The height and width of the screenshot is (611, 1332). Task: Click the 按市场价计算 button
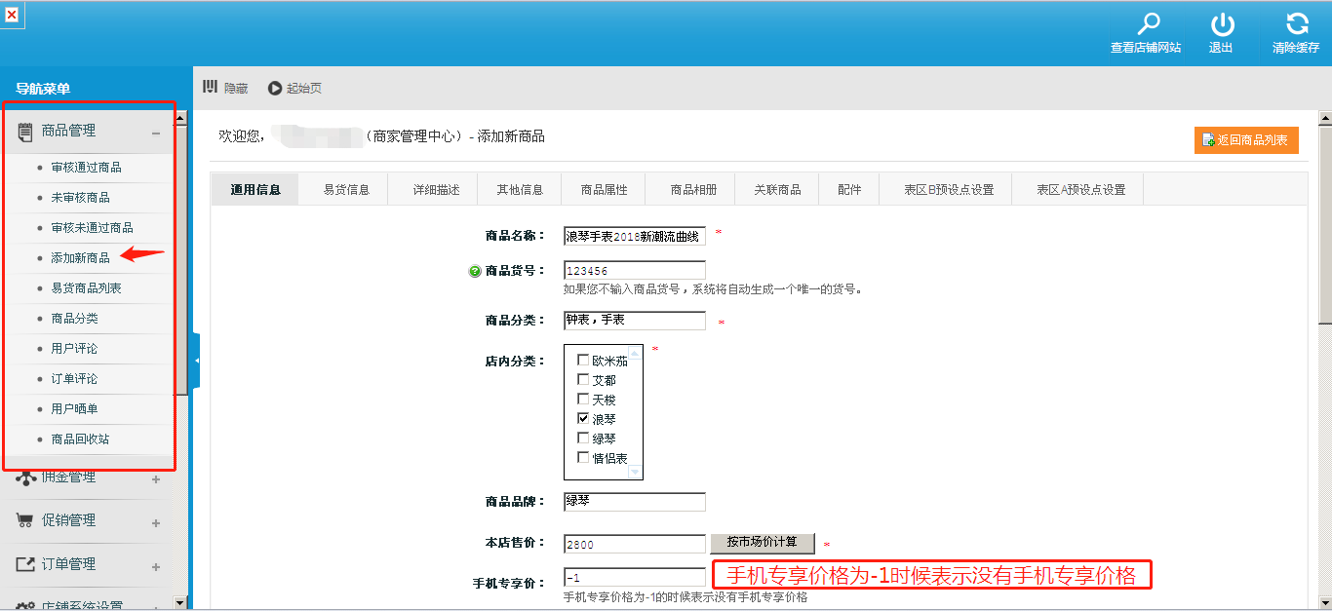pos(763,543)
